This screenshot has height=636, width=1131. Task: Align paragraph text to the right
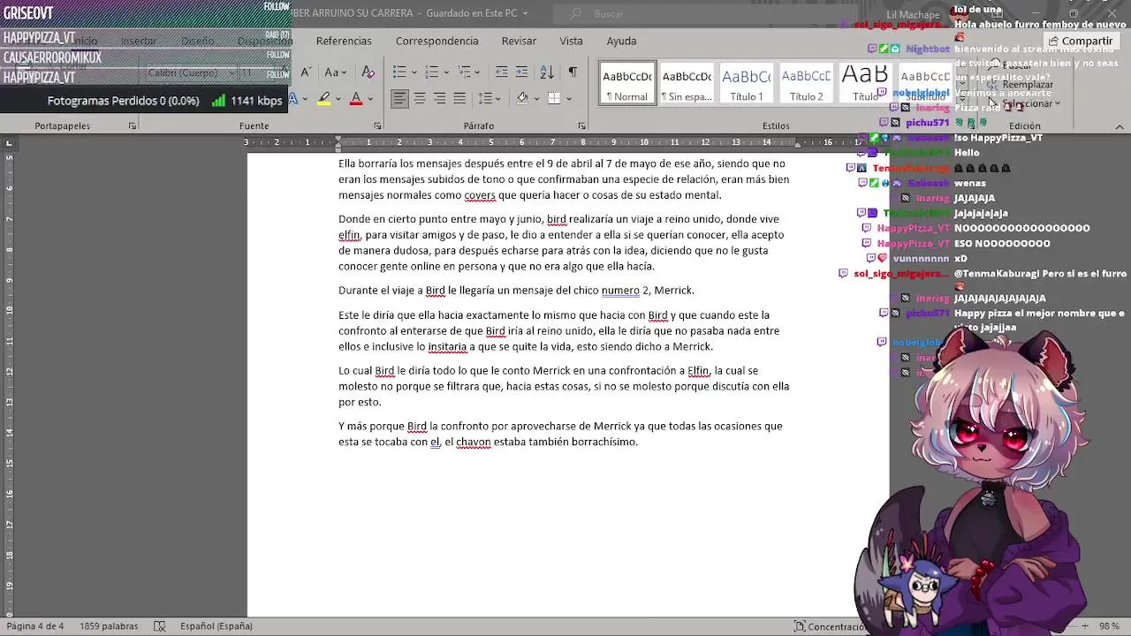pyautogui.click(x=439, y=98)
